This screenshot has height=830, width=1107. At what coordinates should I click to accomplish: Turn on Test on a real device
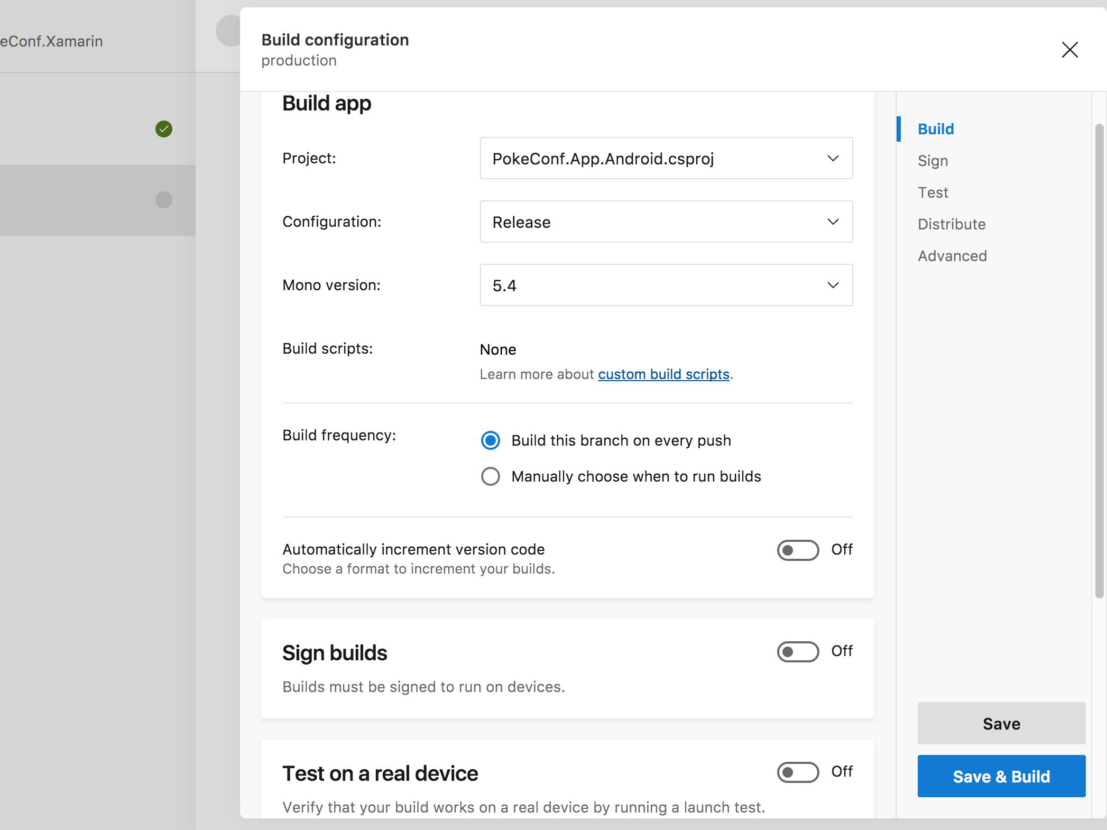[798, 772]
